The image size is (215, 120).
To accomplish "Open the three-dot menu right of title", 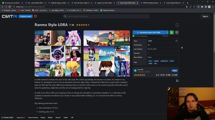I will [x=177, y=25].
